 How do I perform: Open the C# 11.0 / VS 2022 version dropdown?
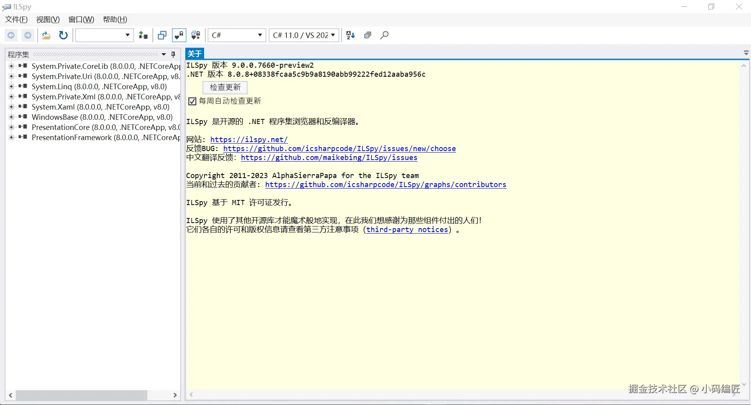pyautogui.click(x=304, y=35)
